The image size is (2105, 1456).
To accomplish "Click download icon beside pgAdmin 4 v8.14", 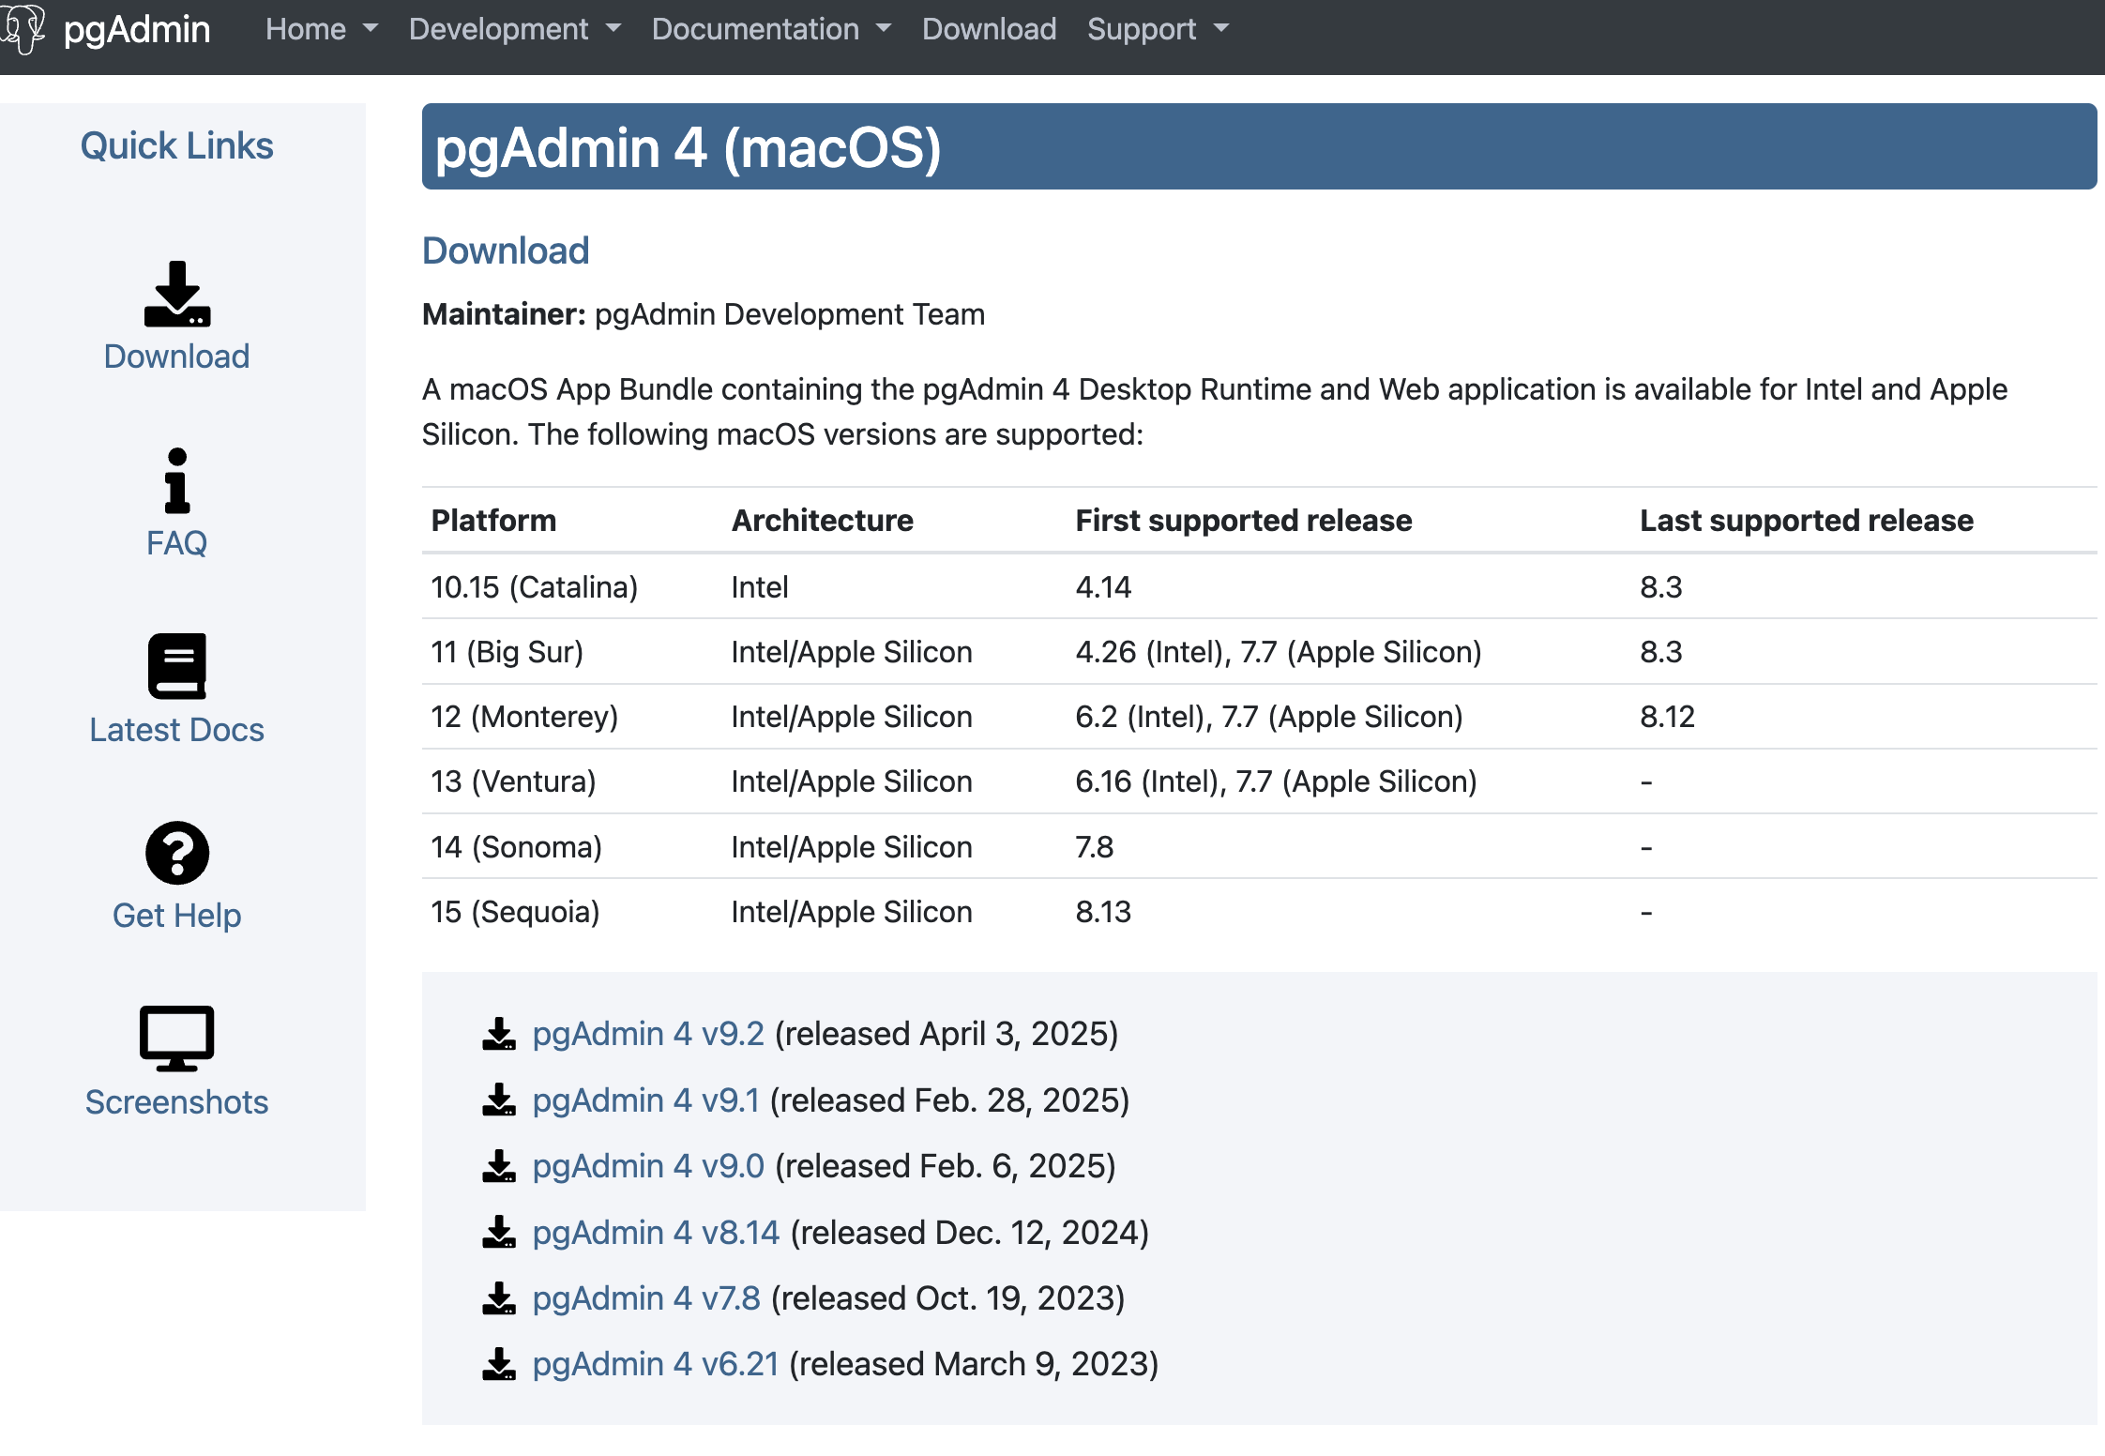I will 499,1233.
